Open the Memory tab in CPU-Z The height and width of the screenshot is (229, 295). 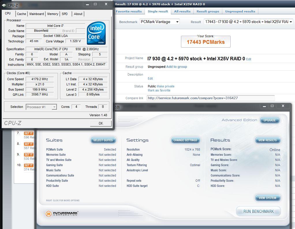pyautogui.click(x=53, y=14)
